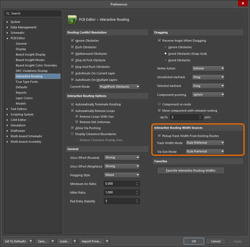
Task: Enable Component re-route checkbox
Action: click(159, 104)
